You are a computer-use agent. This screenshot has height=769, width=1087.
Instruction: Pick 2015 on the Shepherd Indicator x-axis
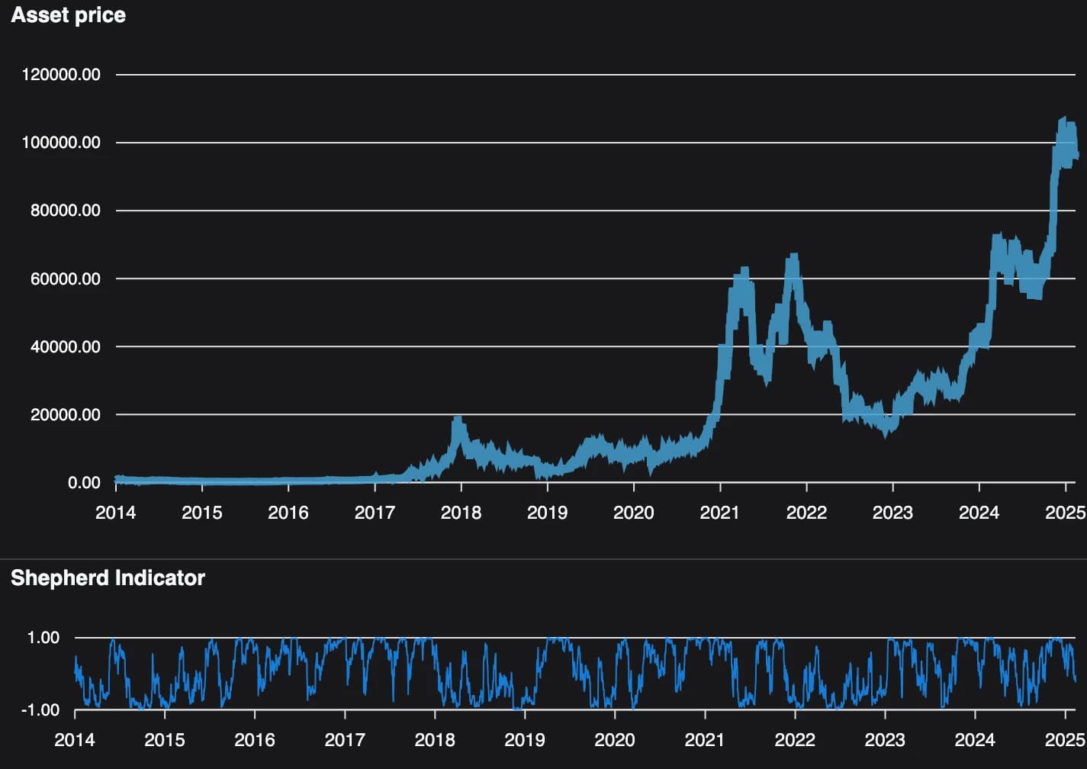click(165, 740)
